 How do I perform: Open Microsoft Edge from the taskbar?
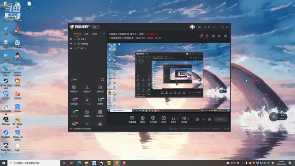(x=79, y=163)
